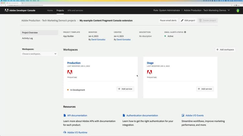This screenshot has width=243, height=136.
Task: Click the Add workspace button
Action: click(226, 49)
